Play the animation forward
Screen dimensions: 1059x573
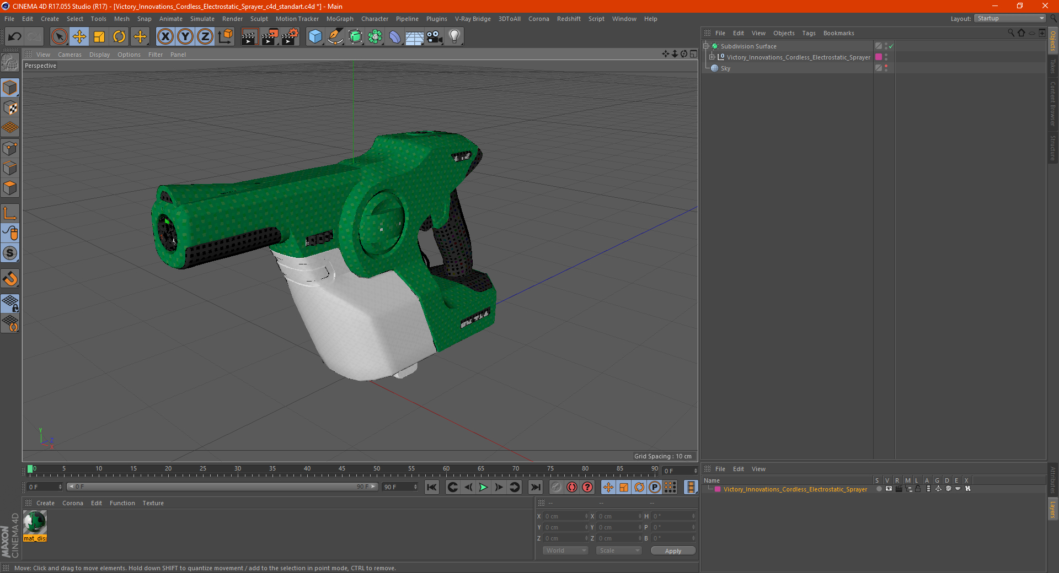coord(483,487)
